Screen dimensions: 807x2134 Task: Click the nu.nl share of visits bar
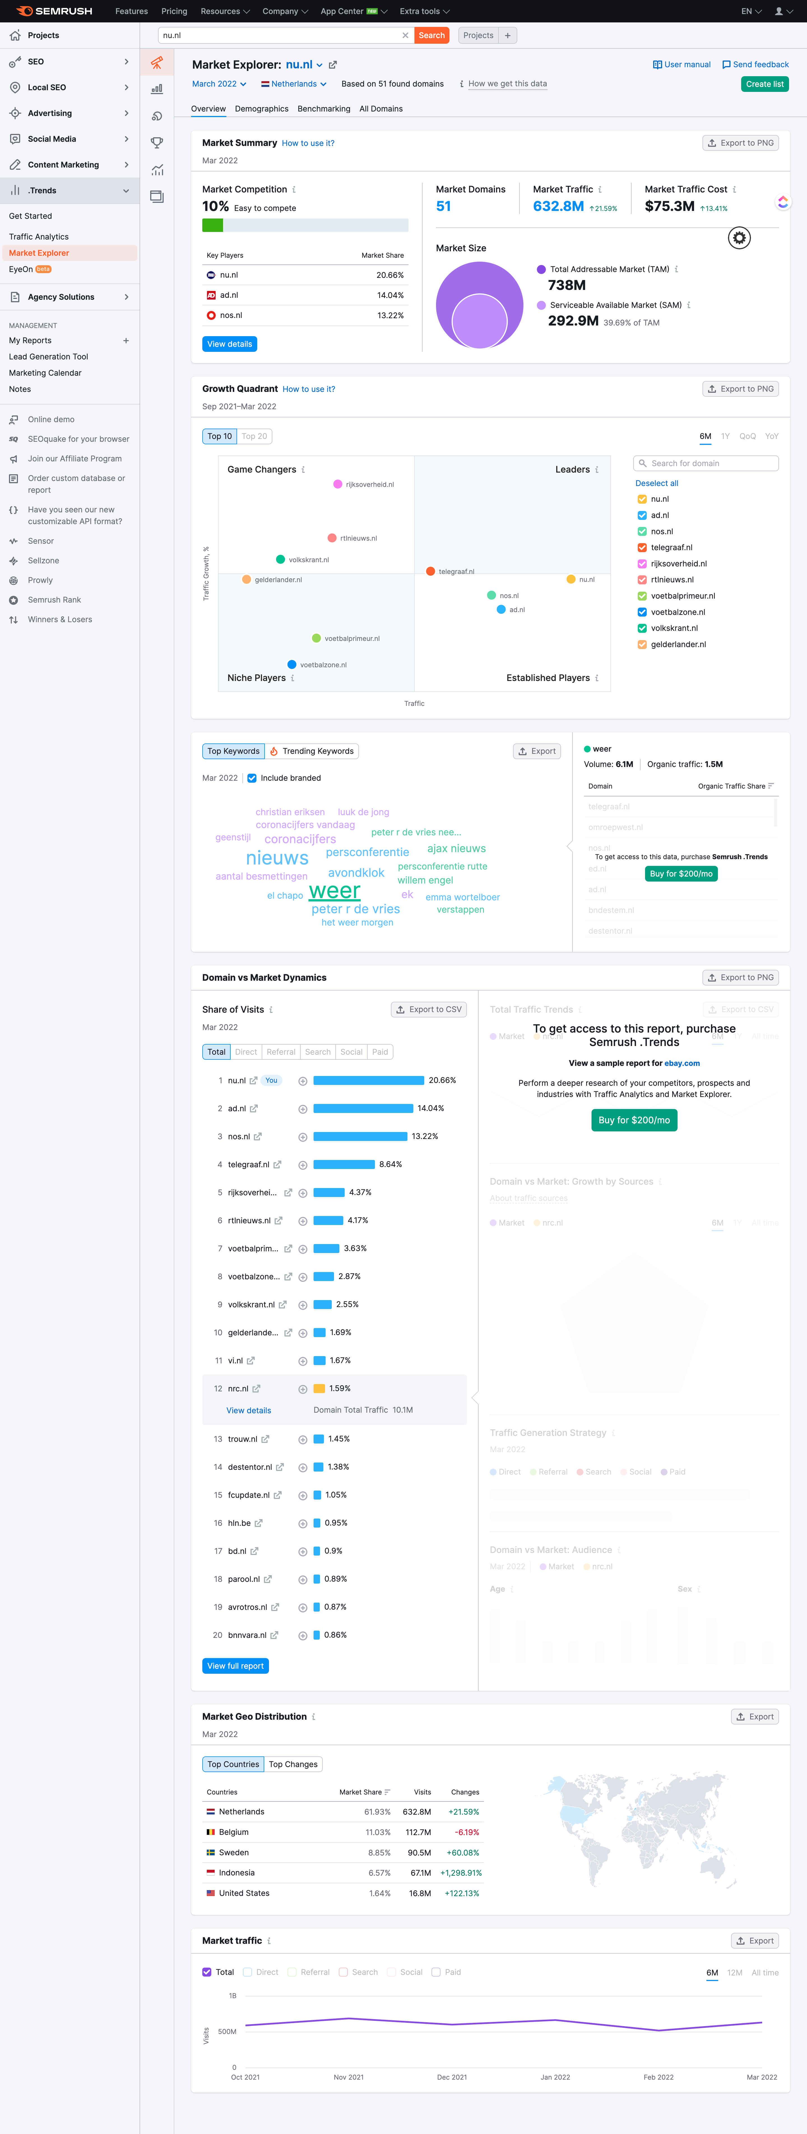click(369, 1080)
